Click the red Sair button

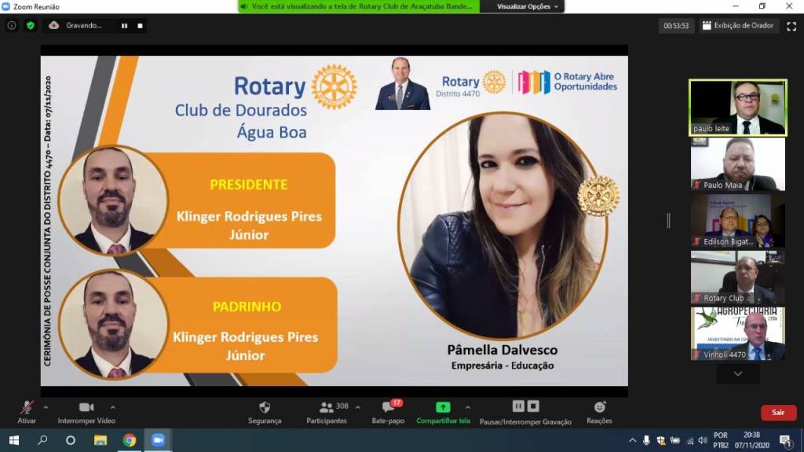tap(778, 413)
